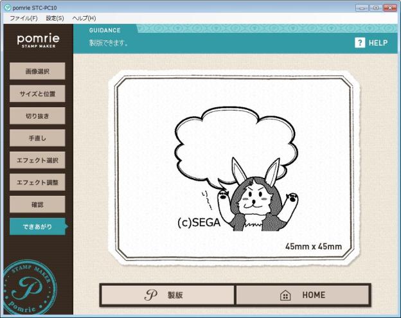Go to 画像選択 step
This screenshot has width=401, height=318.
[x=37, y=71]
